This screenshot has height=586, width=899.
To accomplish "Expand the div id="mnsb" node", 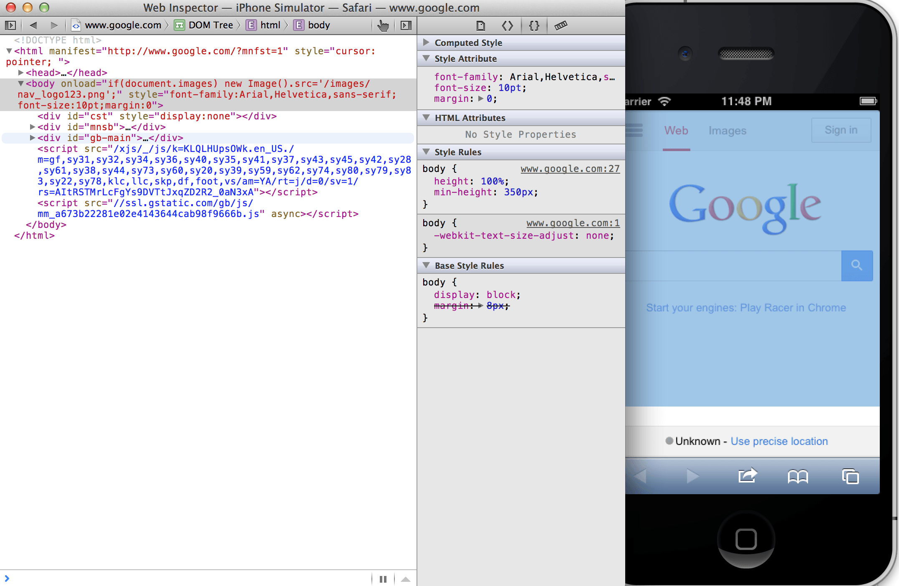I will (x=32, y=127).
